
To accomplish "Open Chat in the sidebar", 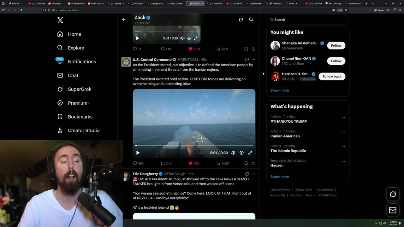I will (68, 75).
